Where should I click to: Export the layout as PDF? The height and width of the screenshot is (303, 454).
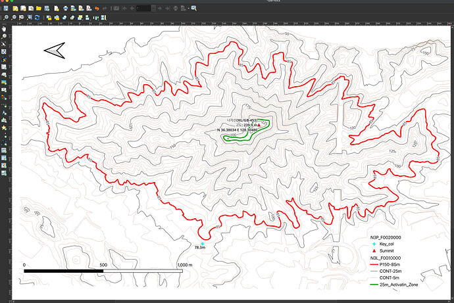point(89,9)
